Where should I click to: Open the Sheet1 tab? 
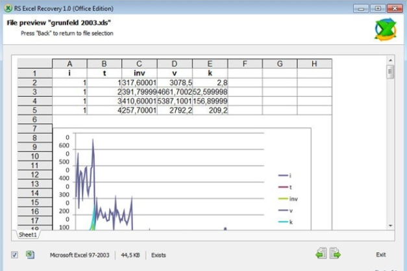[x=26, y=235]
